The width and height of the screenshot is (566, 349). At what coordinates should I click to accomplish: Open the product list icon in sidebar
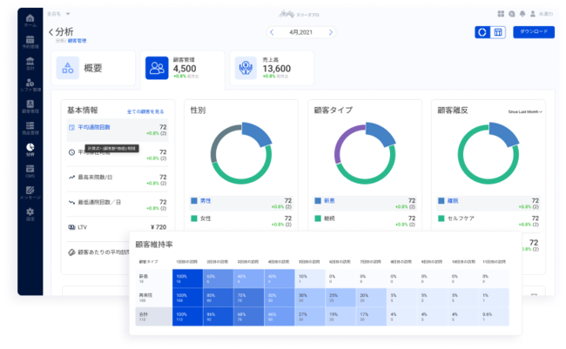pyautogui.click(x=30, y=125)
